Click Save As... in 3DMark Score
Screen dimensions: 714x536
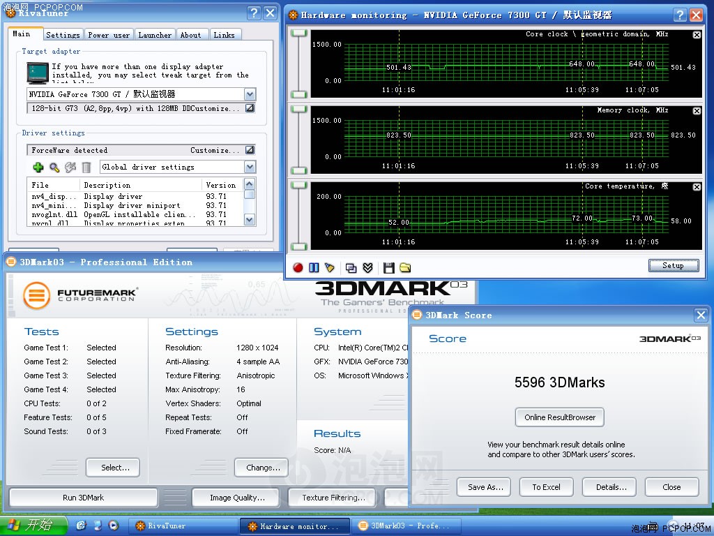click(x=484, y=487)
